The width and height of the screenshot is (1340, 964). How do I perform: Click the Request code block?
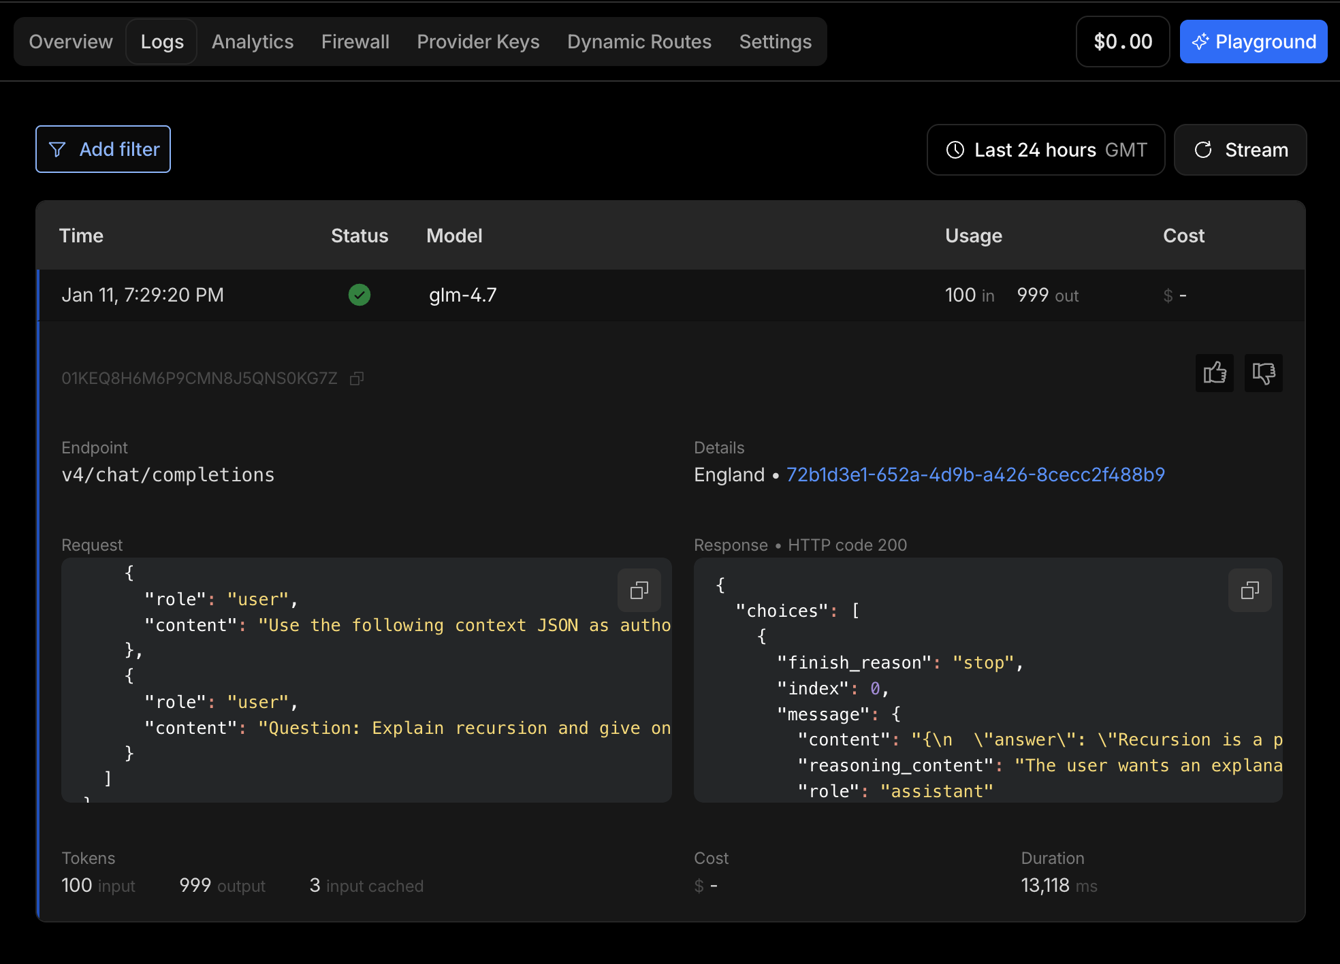[x=366, y=680]
